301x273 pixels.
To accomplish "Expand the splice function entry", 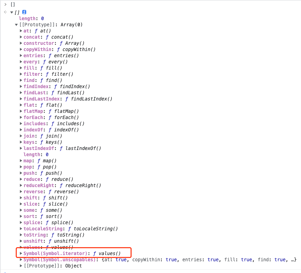I will pos(21,222).
